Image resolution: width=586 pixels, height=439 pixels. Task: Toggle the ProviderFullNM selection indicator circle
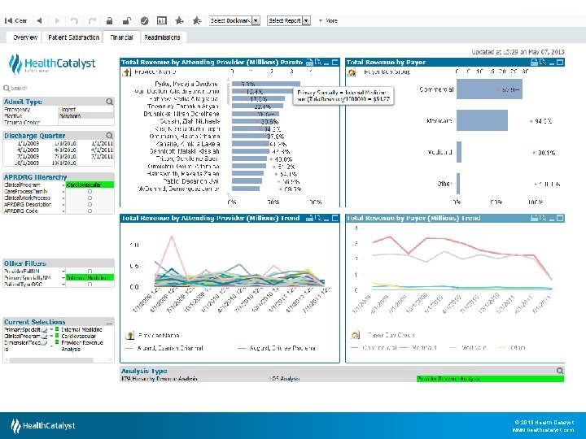point(90,272)
